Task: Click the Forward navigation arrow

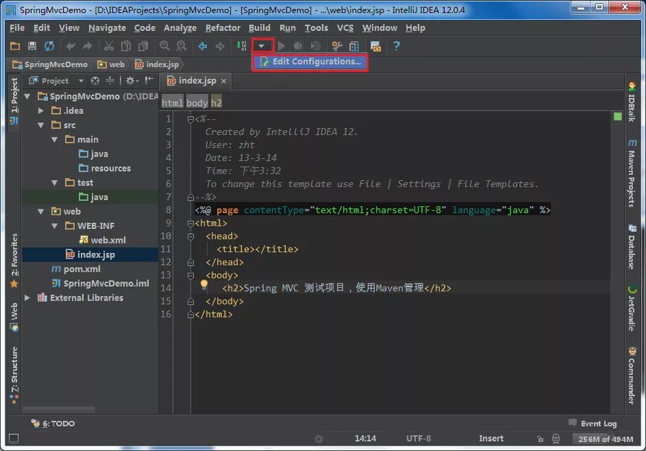Action: click(x=220, y=46)
